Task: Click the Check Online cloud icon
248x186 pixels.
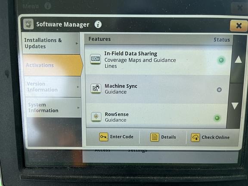Action: (x=195, y=137)
